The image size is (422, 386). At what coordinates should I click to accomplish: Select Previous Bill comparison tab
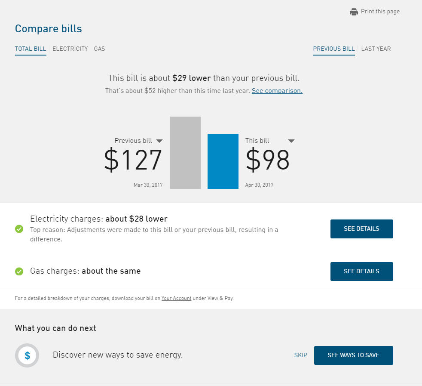pos(334,49)
